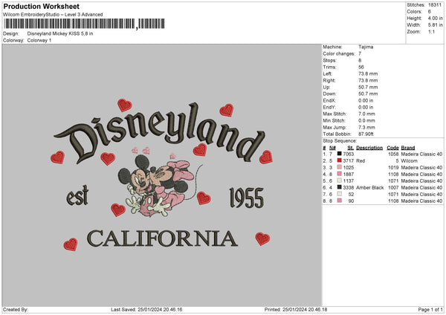Image resolution: width=446 pixels, height=315 pixels.
Task: Click the black color swatch in stop row 1
Action: coord(340,154)
